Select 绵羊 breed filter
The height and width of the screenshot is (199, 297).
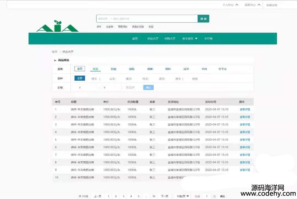[x=94, y=79]
